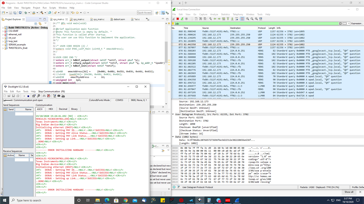Click Show all button in downloads bar
This screenshot has height=204, width=364.
click(349, 192)
